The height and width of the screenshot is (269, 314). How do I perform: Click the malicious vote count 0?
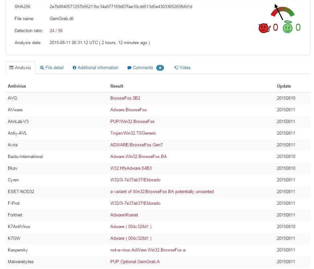[x=276, y=28]
